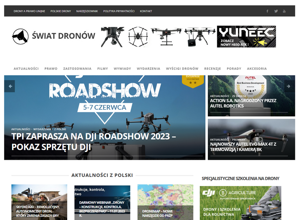This screenshot has width=300, height=220.
Task: Select the Porady category
Action: point(234,69)
